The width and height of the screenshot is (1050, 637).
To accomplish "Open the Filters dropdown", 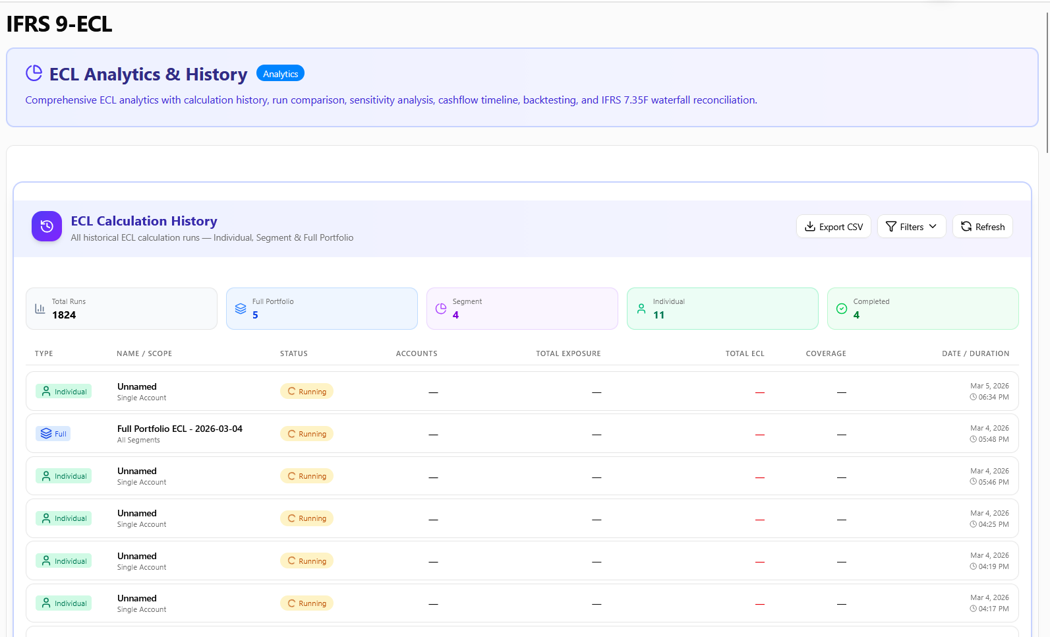I will pyautogui.click(x=911, y=227).
